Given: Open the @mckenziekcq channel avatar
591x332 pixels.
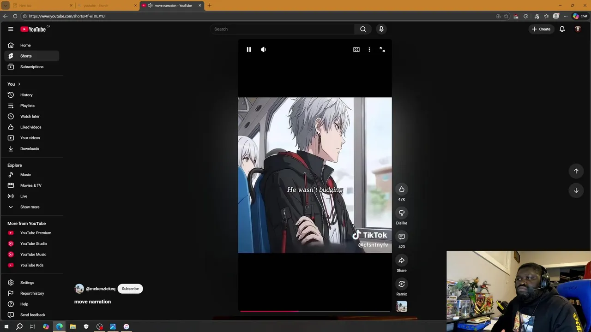Looking at the screenshot, I should pyautogui.click(x=79, y=289).
